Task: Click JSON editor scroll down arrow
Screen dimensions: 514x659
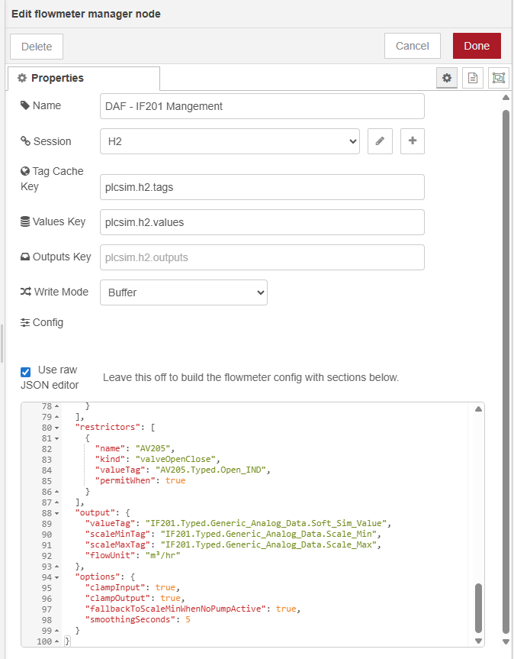Action: pos(478,641)
